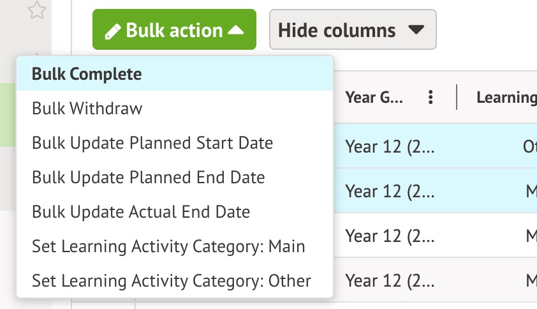Set Learning Activity Category to Other
The width and height of the screenshot is (537, 309).
[172, 281]
